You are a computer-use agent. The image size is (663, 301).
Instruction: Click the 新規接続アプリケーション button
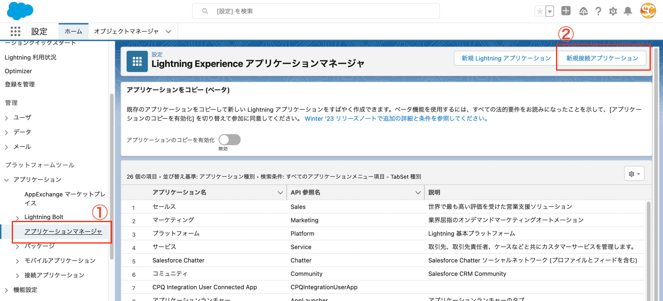[602, 58]
